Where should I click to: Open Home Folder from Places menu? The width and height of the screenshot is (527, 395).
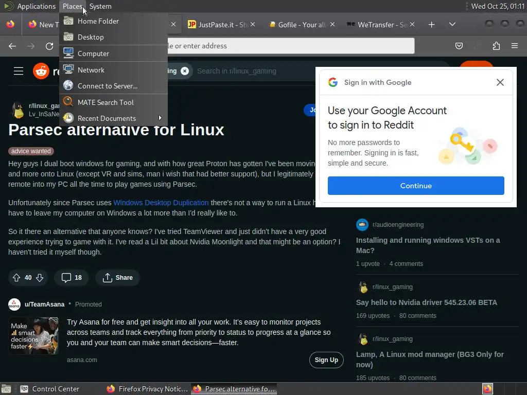click(114, 21)
